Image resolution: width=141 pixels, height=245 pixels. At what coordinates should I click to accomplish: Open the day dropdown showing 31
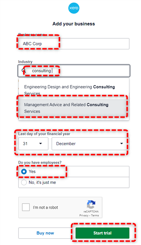pyautogui.click(x=33, y=144)
